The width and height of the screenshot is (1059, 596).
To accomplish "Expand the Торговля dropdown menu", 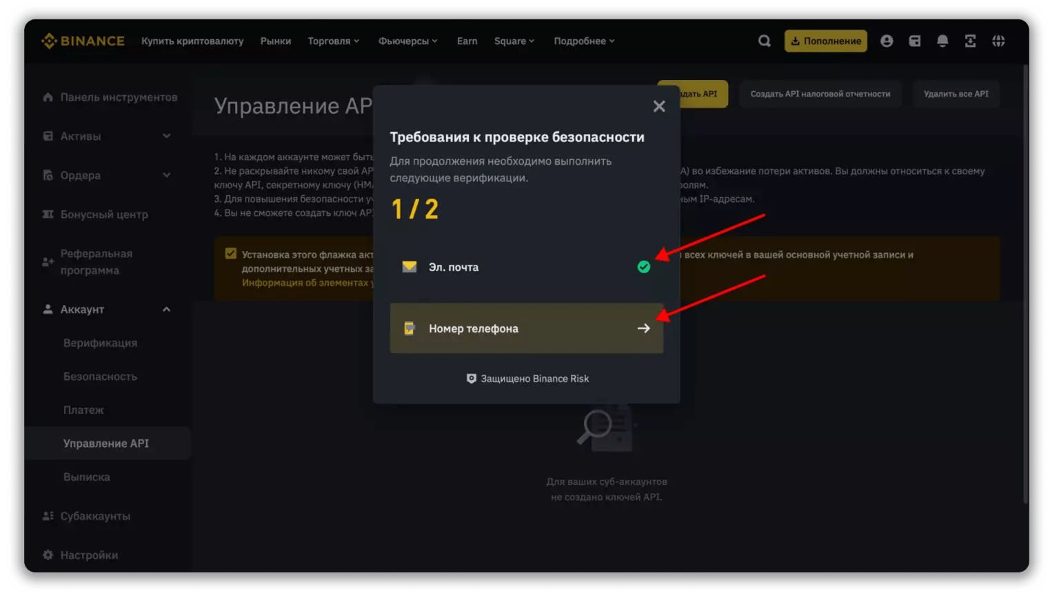I will click(333, 41).
